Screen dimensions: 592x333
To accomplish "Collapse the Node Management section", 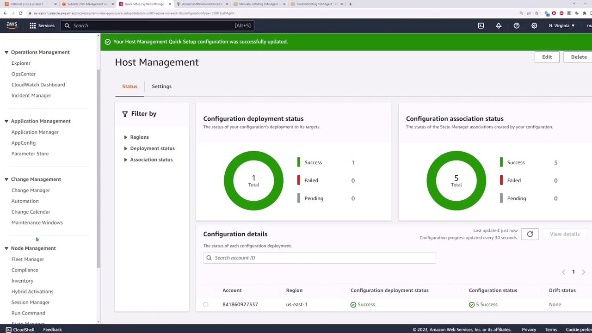I will point(6,248).
